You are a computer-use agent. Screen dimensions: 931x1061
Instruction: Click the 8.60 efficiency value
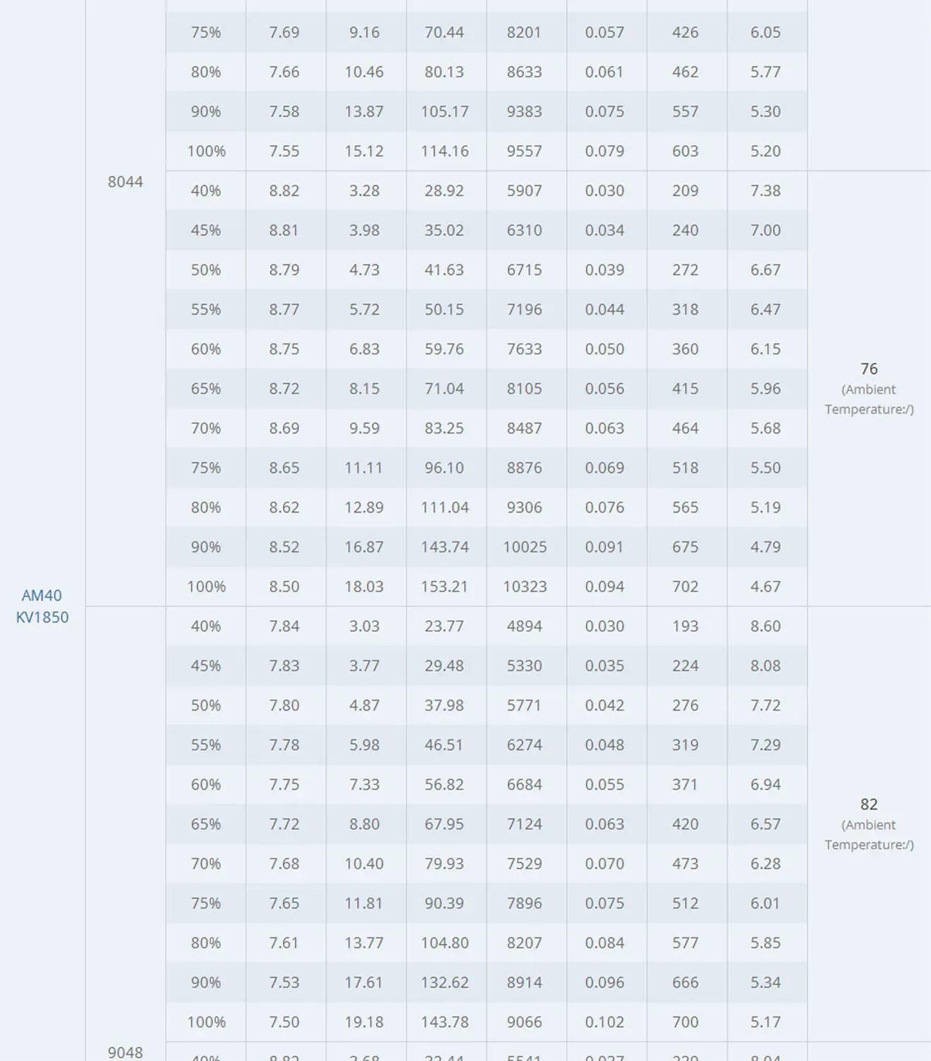[765, 626]
